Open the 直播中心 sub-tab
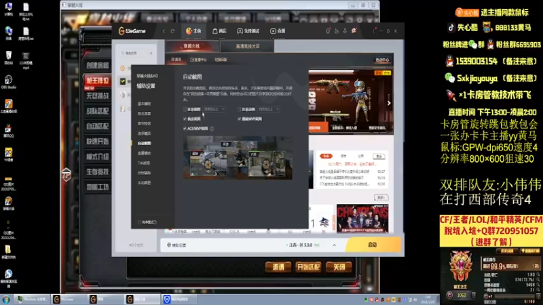543x305 pixels. coord(198,60)
